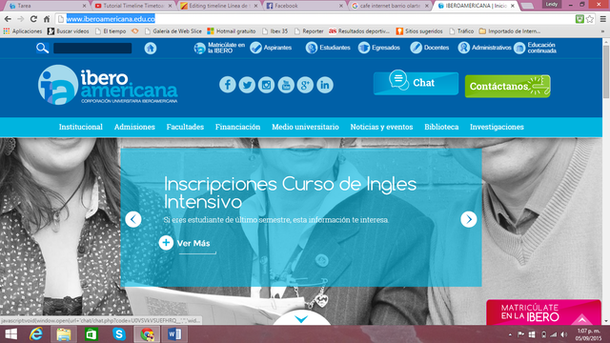The width and height of the screenshot is (610, 343).
Task: Open the Facultades menu
Action: (185, 127)
